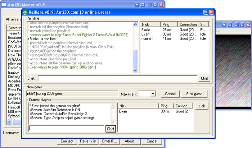Open the Max users dropdown
Screen dimensions: 252x148
point(153,94)
